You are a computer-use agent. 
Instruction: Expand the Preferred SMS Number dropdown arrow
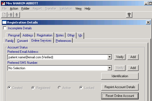pyautogui.click(x=109, y=68)
